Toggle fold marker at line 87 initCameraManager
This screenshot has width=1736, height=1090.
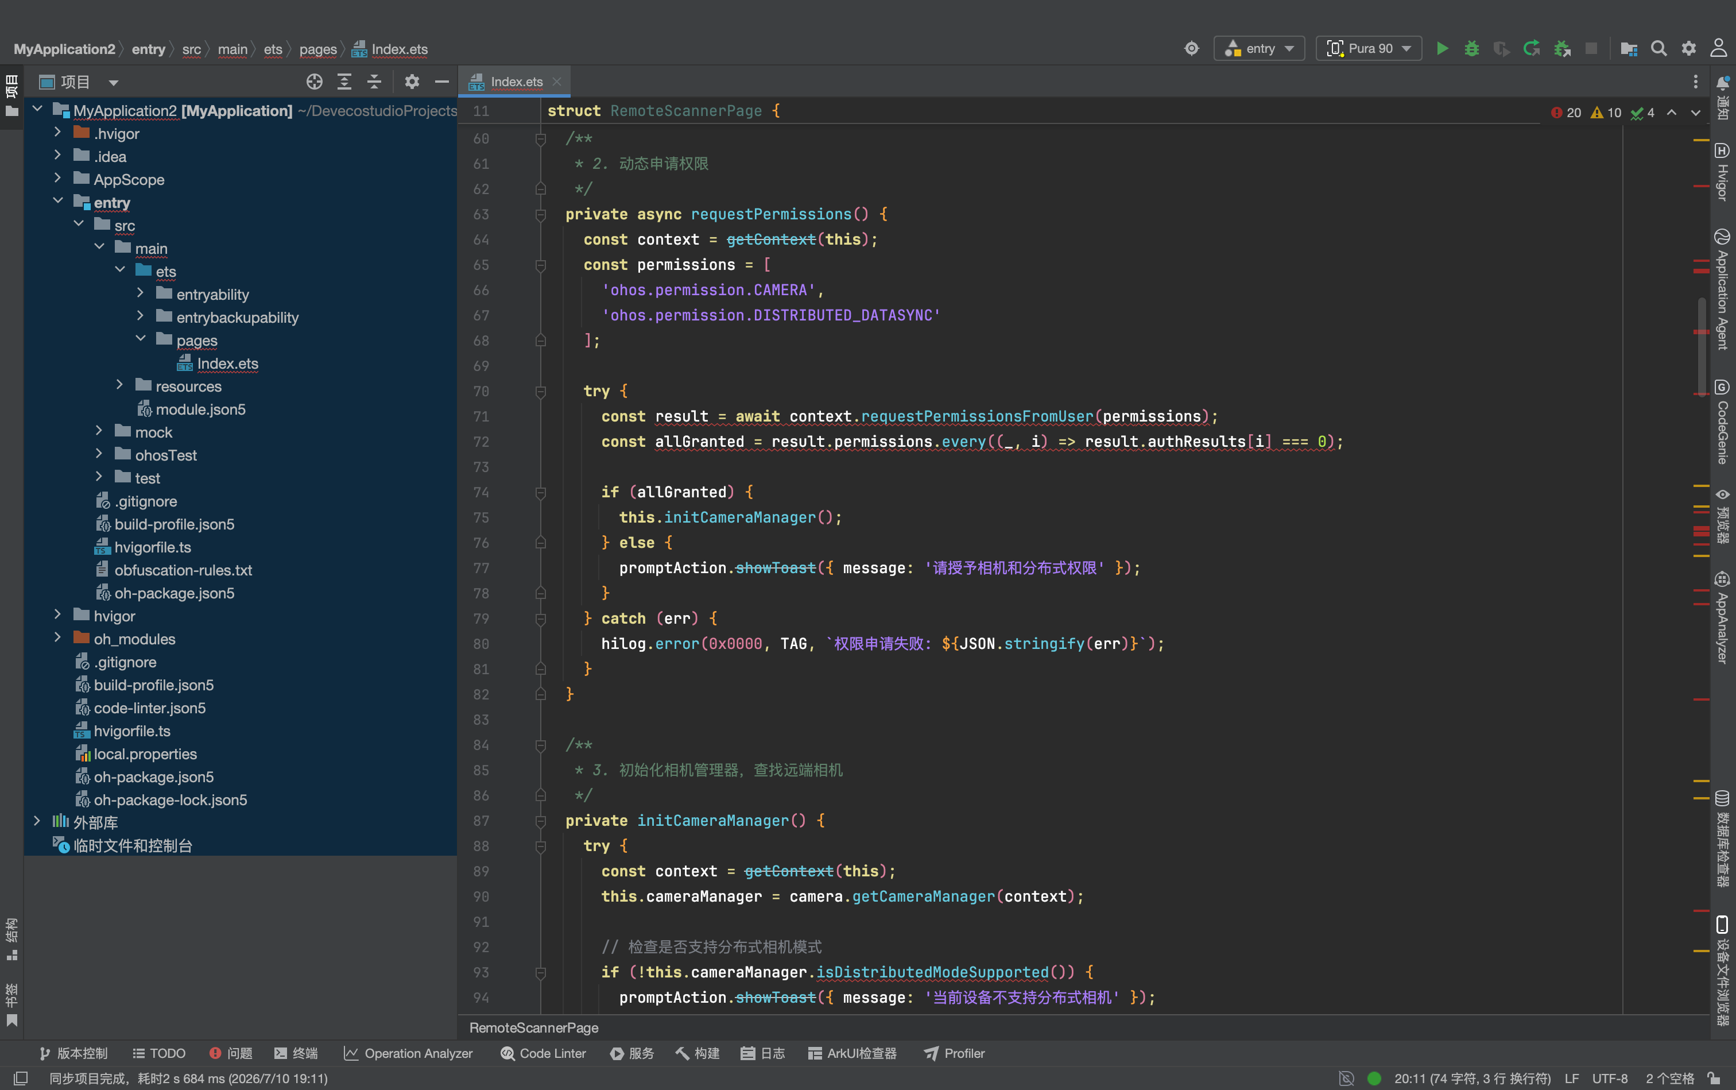(x=540, y=821)
